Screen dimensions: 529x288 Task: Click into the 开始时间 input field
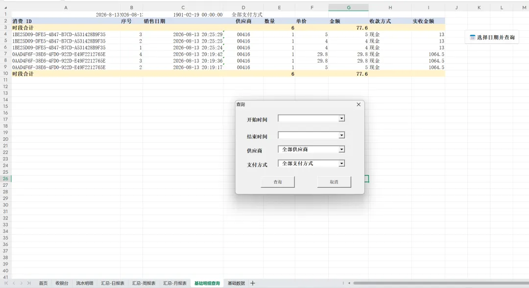pos(309,118)
